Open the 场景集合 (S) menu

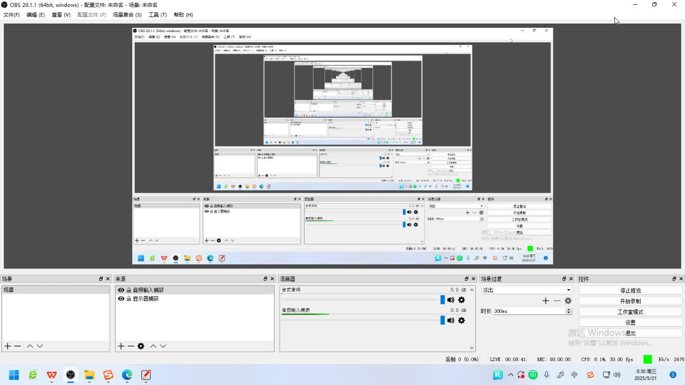tap(127, 14)
